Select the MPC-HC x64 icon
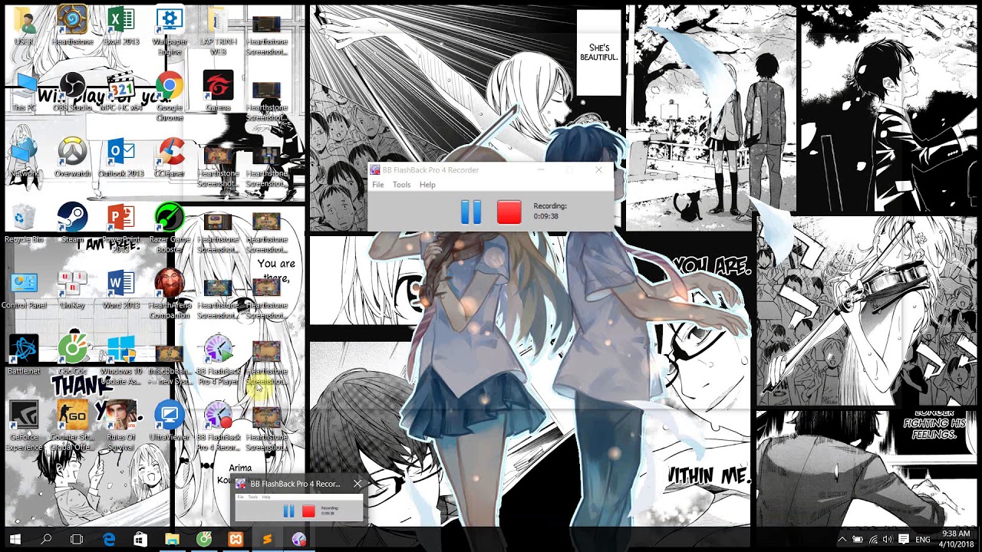The image size is (982, 552). pos(121,92)
